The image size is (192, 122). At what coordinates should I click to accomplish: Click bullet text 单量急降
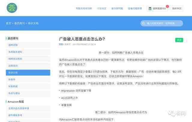[x=66, y=105]
